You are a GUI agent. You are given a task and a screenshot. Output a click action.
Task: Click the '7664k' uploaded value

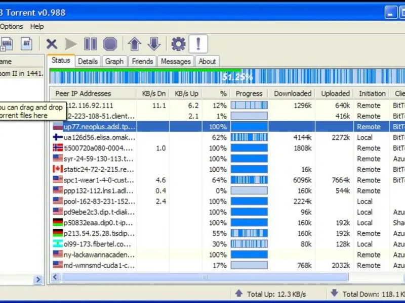click(x=341, y=180)
